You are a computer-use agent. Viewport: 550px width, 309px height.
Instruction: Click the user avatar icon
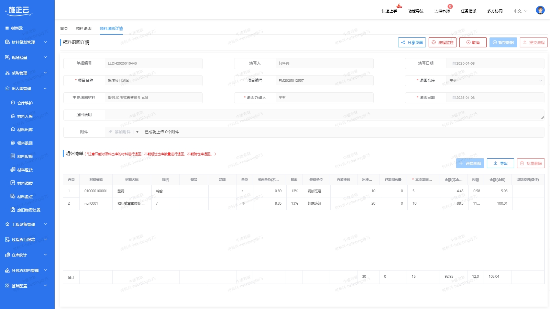pyautogui.click(x=540, y=10)
